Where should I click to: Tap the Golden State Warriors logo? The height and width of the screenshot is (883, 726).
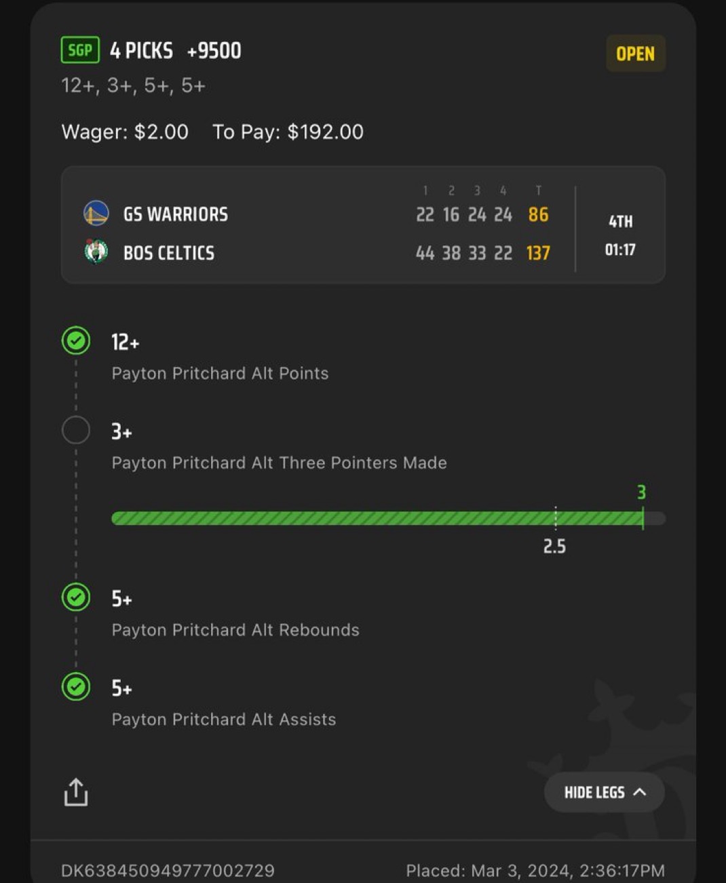coord(96,214)
